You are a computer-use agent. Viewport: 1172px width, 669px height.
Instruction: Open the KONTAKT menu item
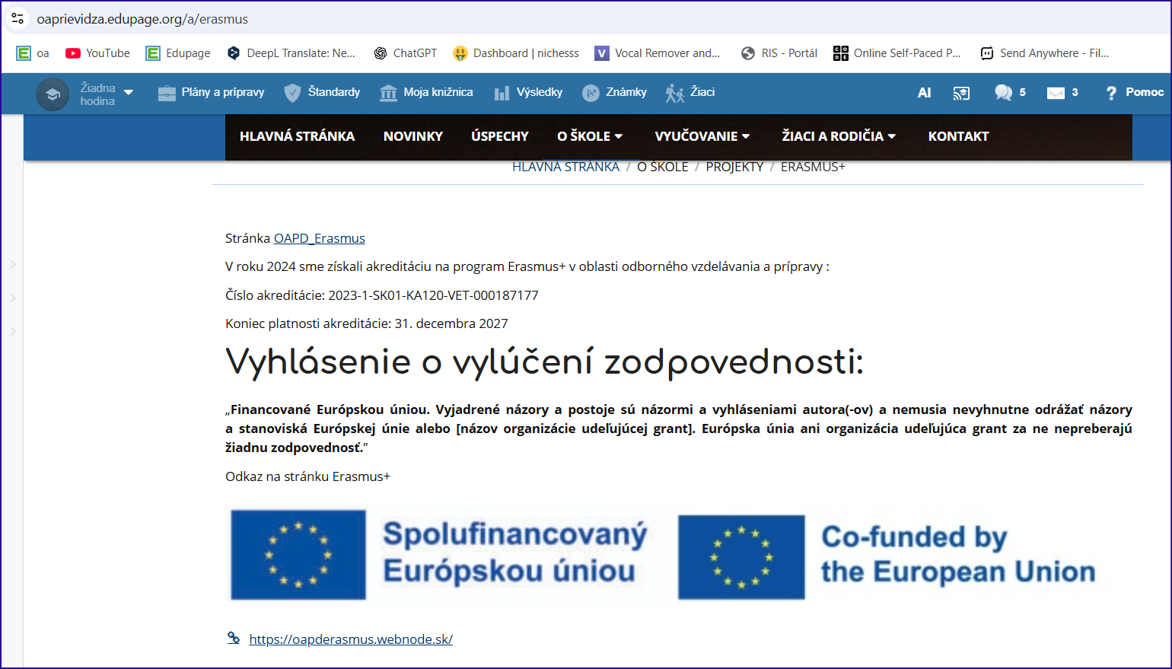(x=958, y=136)
